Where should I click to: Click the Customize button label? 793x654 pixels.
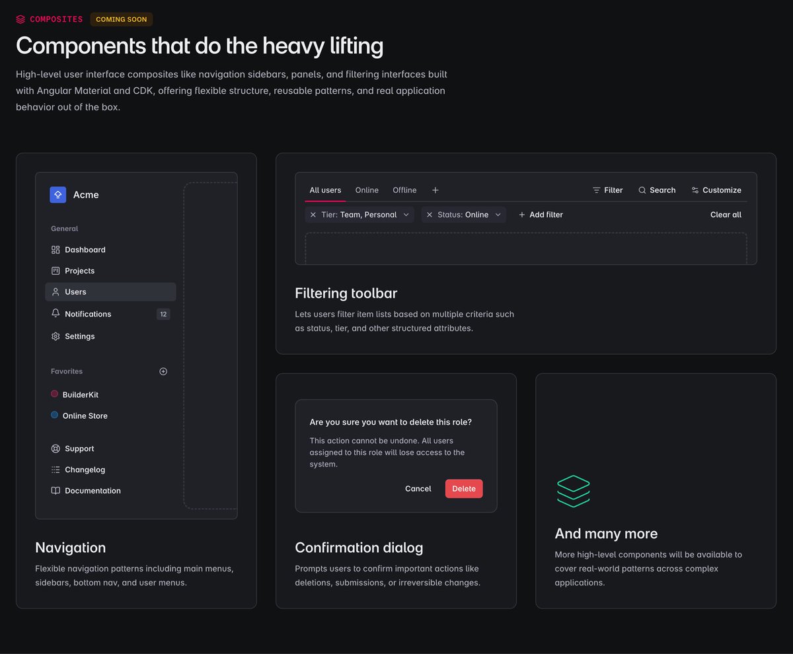tap(722, 190)
